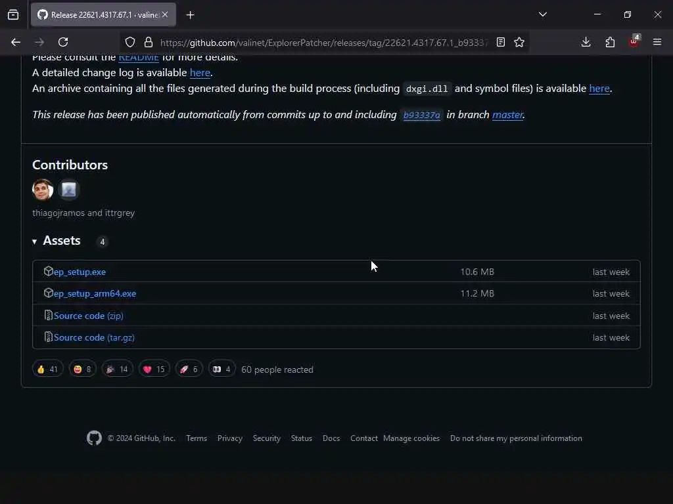673x504 pixels.
Task: Download Source code (zip)
Action: [x=89, y=316]
